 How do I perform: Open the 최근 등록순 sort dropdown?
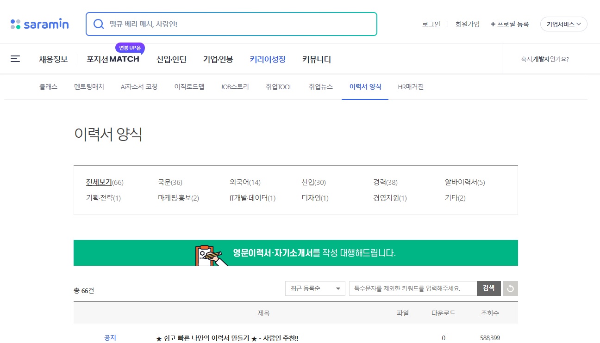pyautogui.click(x=315, y=288)
